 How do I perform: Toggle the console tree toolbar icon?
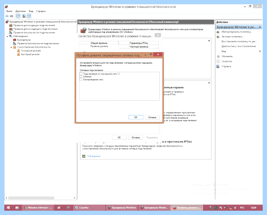tap(18, 16)
